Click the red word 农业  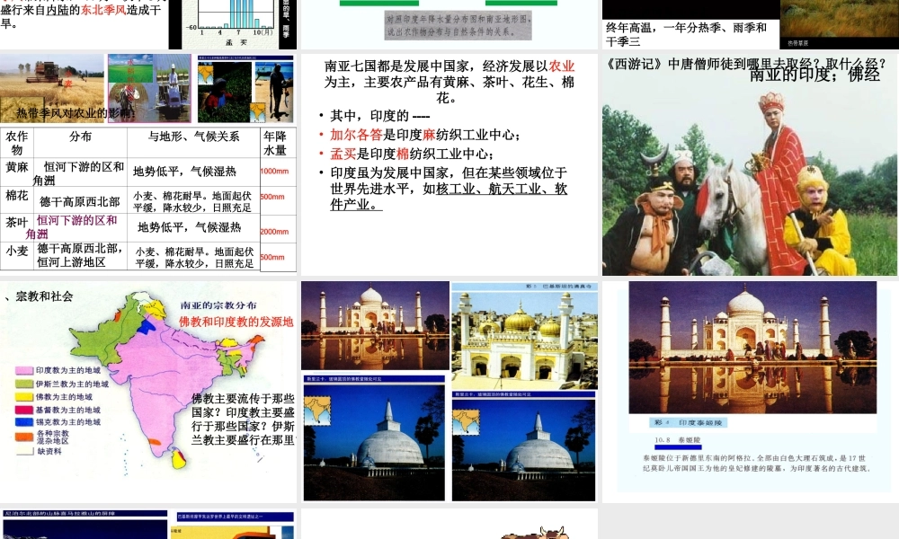(561, 66)
